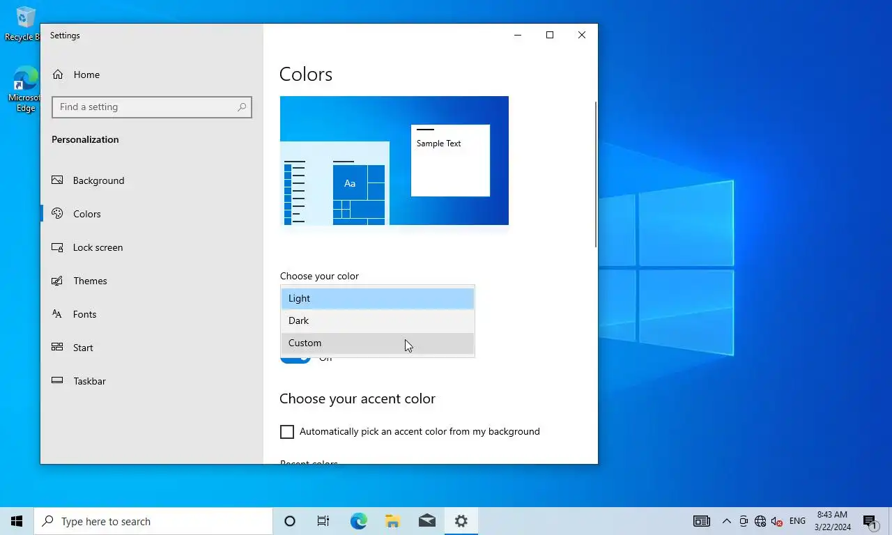Viewport: 892px width, 535px height.
Task: Launch Microsoft Edge from the taskbar
Action: (358, 521)
